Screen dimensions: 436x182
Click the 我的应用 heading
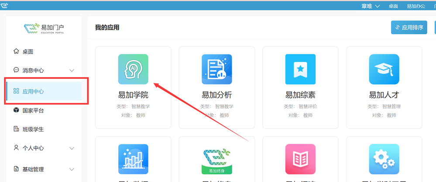pyautogui.click(x=107, y=27)
